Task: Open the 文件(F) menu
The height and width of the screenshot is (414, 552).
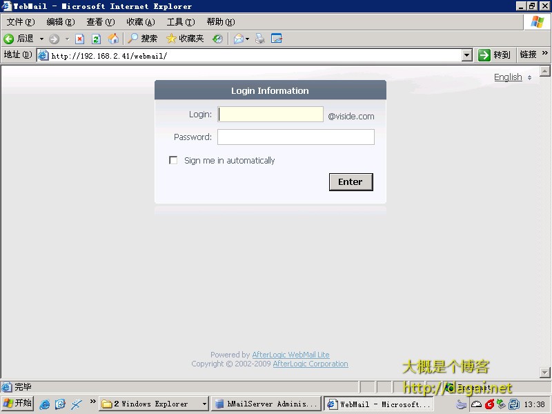Action: 21,22
